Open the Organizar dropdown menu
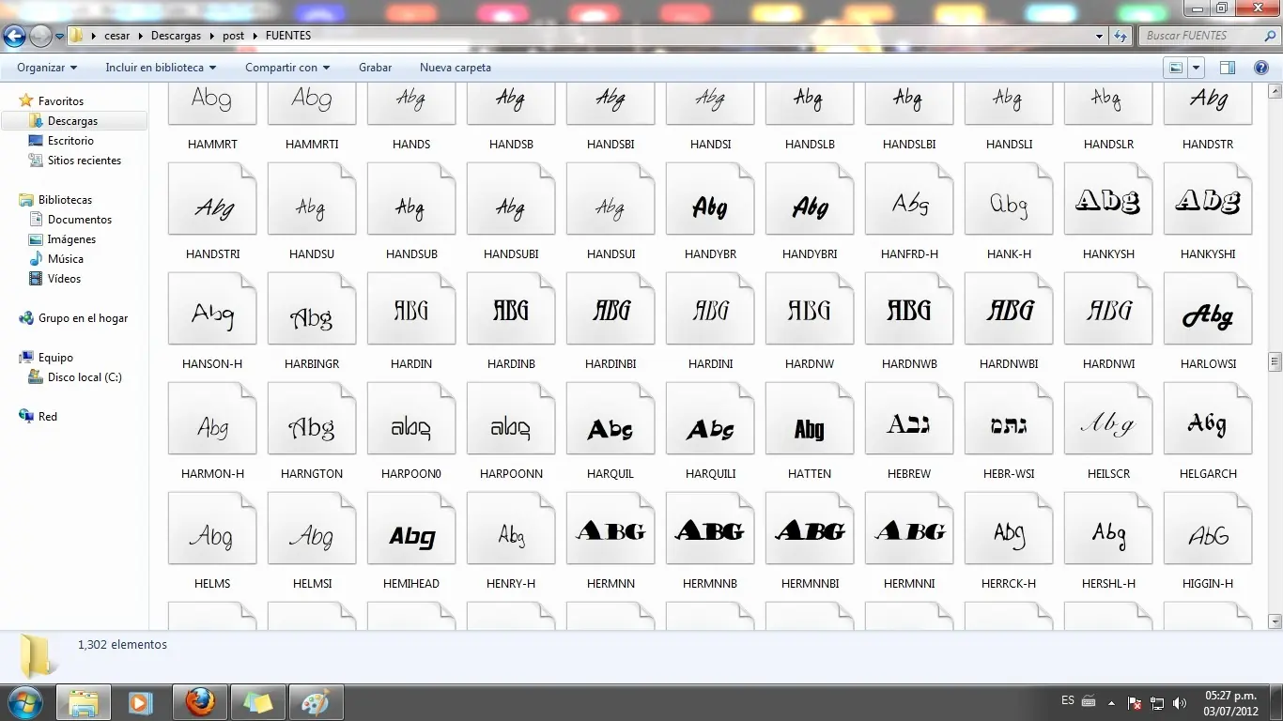This screenshot has height=721, width=1283. (47, 68)
